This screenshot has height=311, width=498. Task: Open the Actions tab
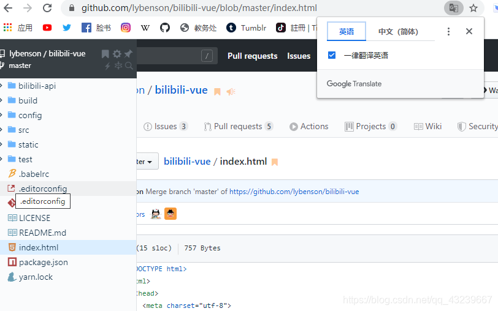tap(308, 126)
